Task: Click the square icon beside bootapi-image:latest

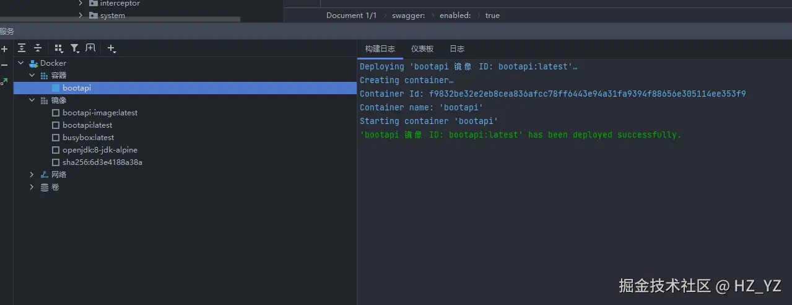Action: tap(56, 113)
